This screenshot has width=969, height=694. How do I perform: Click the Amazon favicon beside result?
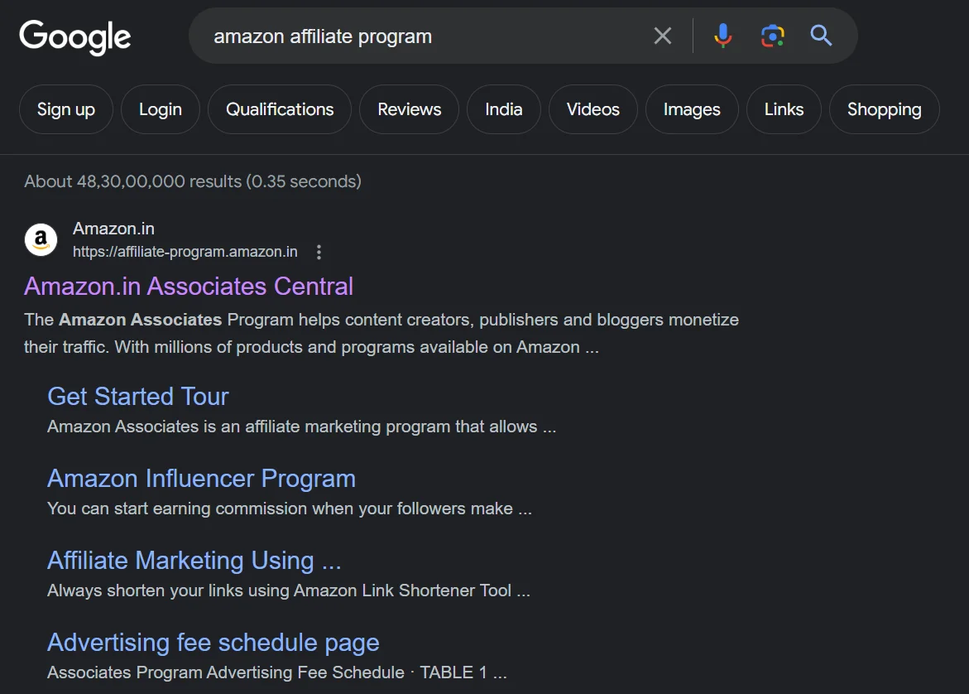[41, 240]
